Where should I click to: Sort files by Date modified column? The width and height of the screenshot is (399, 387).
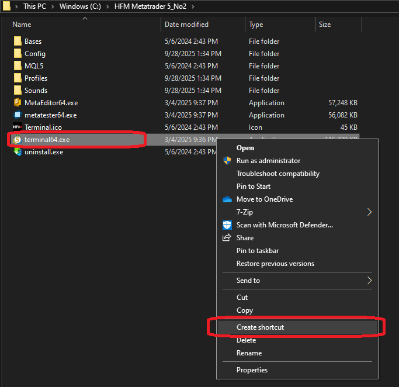point(186,25)
